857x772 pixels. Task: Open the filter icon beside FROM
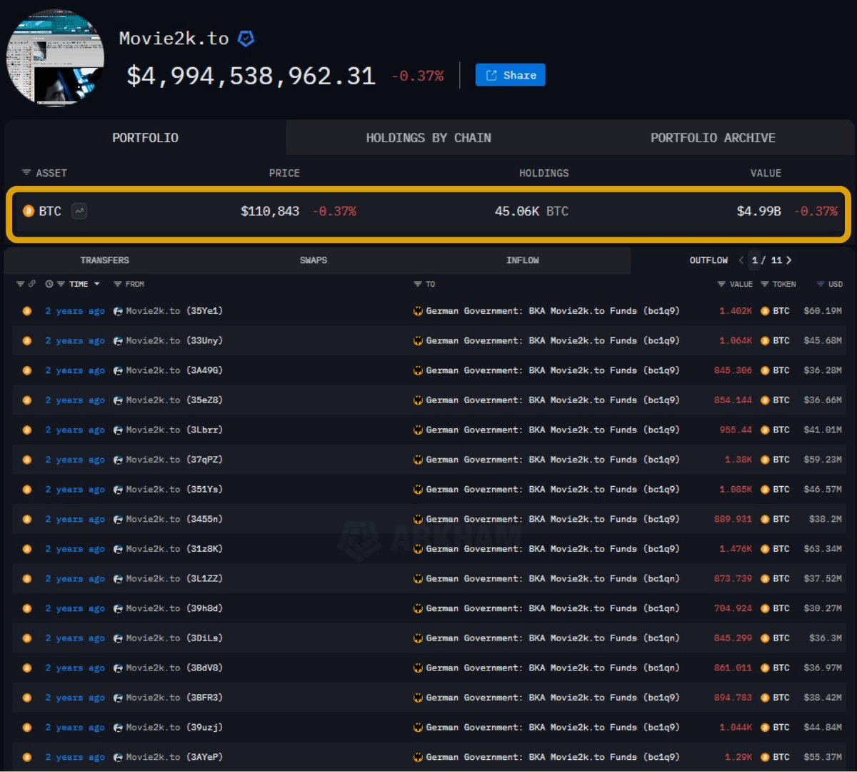click(x=117, y=284)
